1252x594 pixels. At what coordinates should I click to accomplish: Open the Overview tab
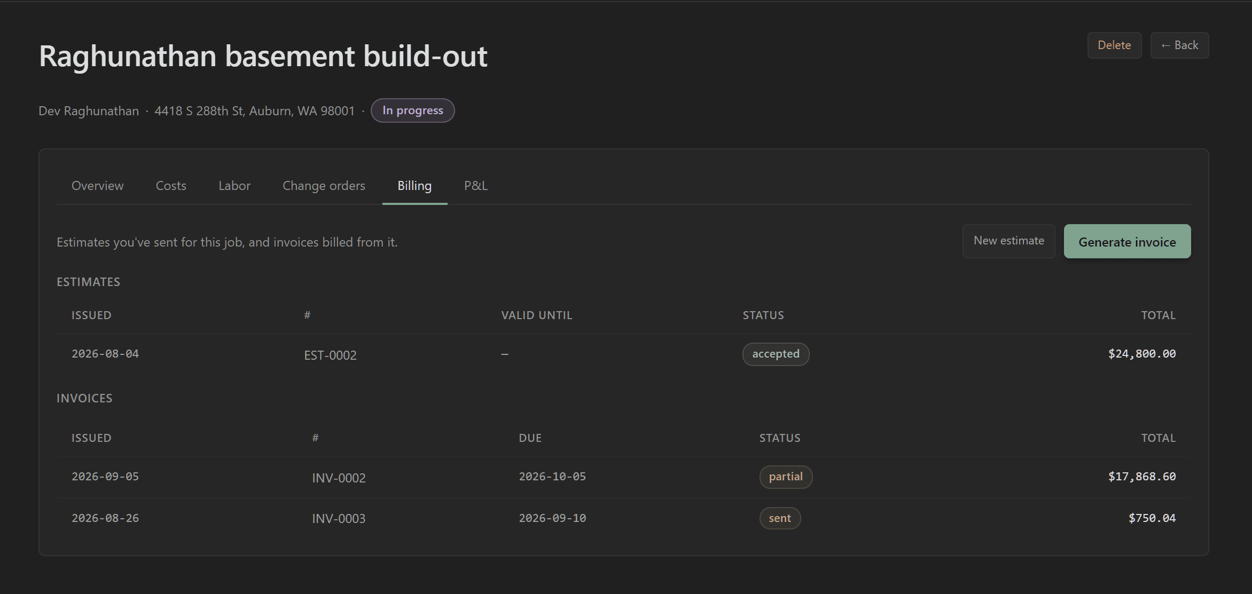[97, 185]
